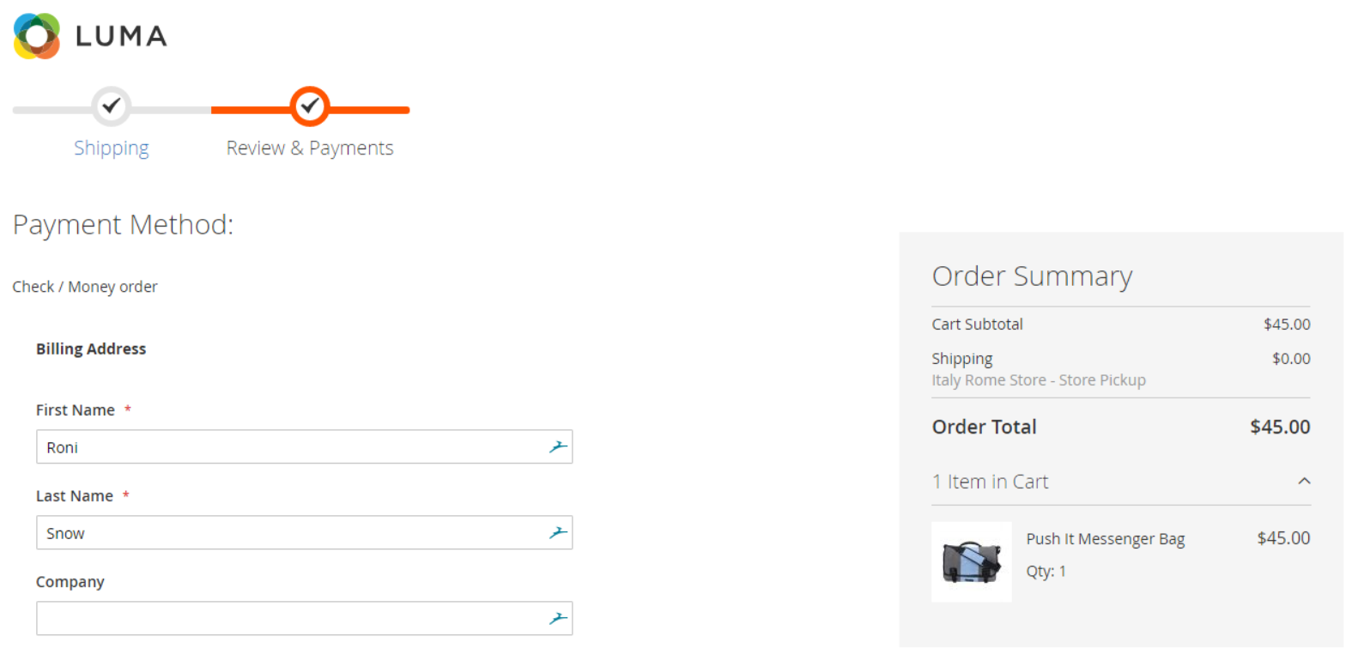Collapse cart items using the chevron arrow
The width and height of the screenshot is (1352, 655).
coord(1304,481)
